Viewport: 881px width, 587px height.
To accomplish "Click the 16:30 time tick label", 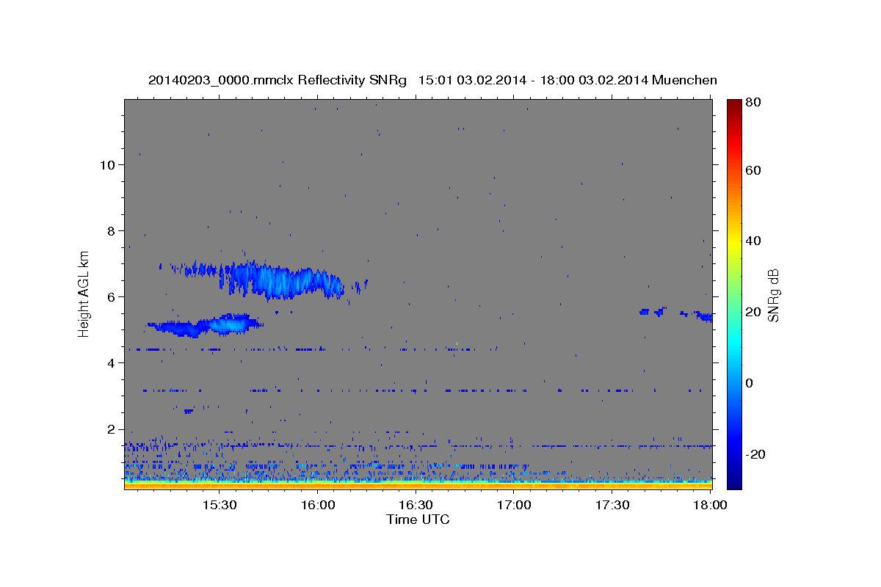I will coord(416,505).
